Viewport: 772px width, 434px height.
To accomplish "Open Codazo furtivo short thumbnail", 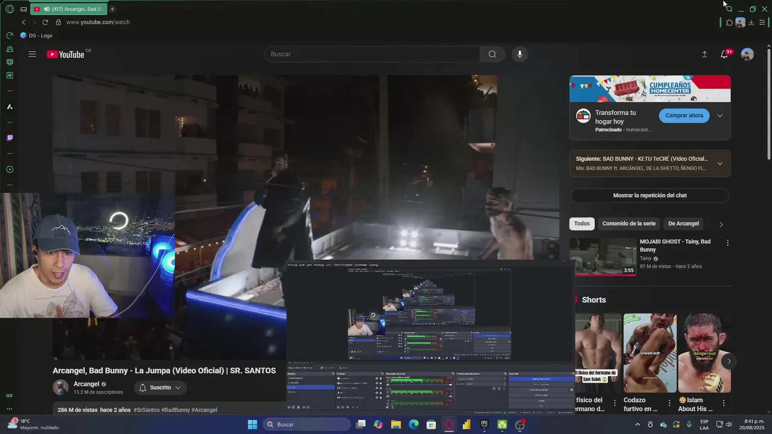I will [x=650, y=353].
